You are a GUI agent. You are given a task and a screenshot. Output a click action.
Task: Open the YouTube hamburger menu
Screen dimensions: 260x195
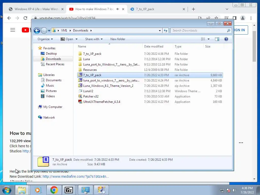tap(13, 30)
